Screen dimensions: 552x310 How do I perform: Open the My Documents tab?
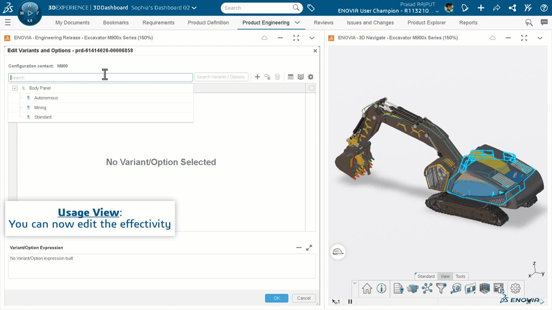point(72,22)
